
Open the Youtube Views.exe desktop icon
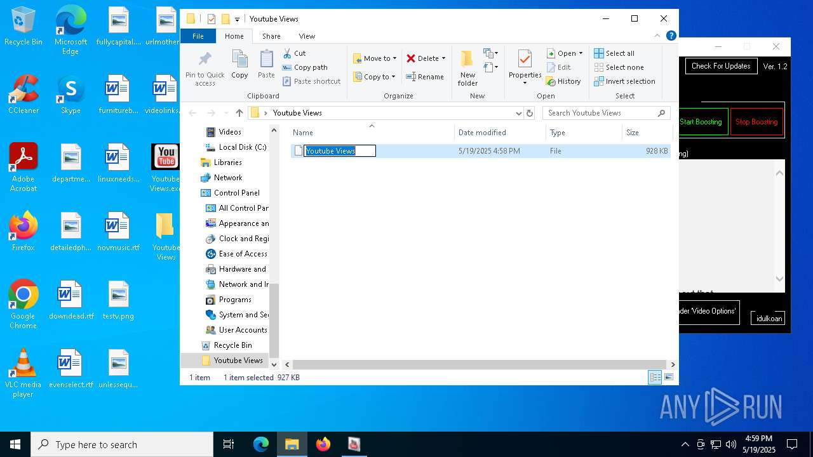coord(166,168)
